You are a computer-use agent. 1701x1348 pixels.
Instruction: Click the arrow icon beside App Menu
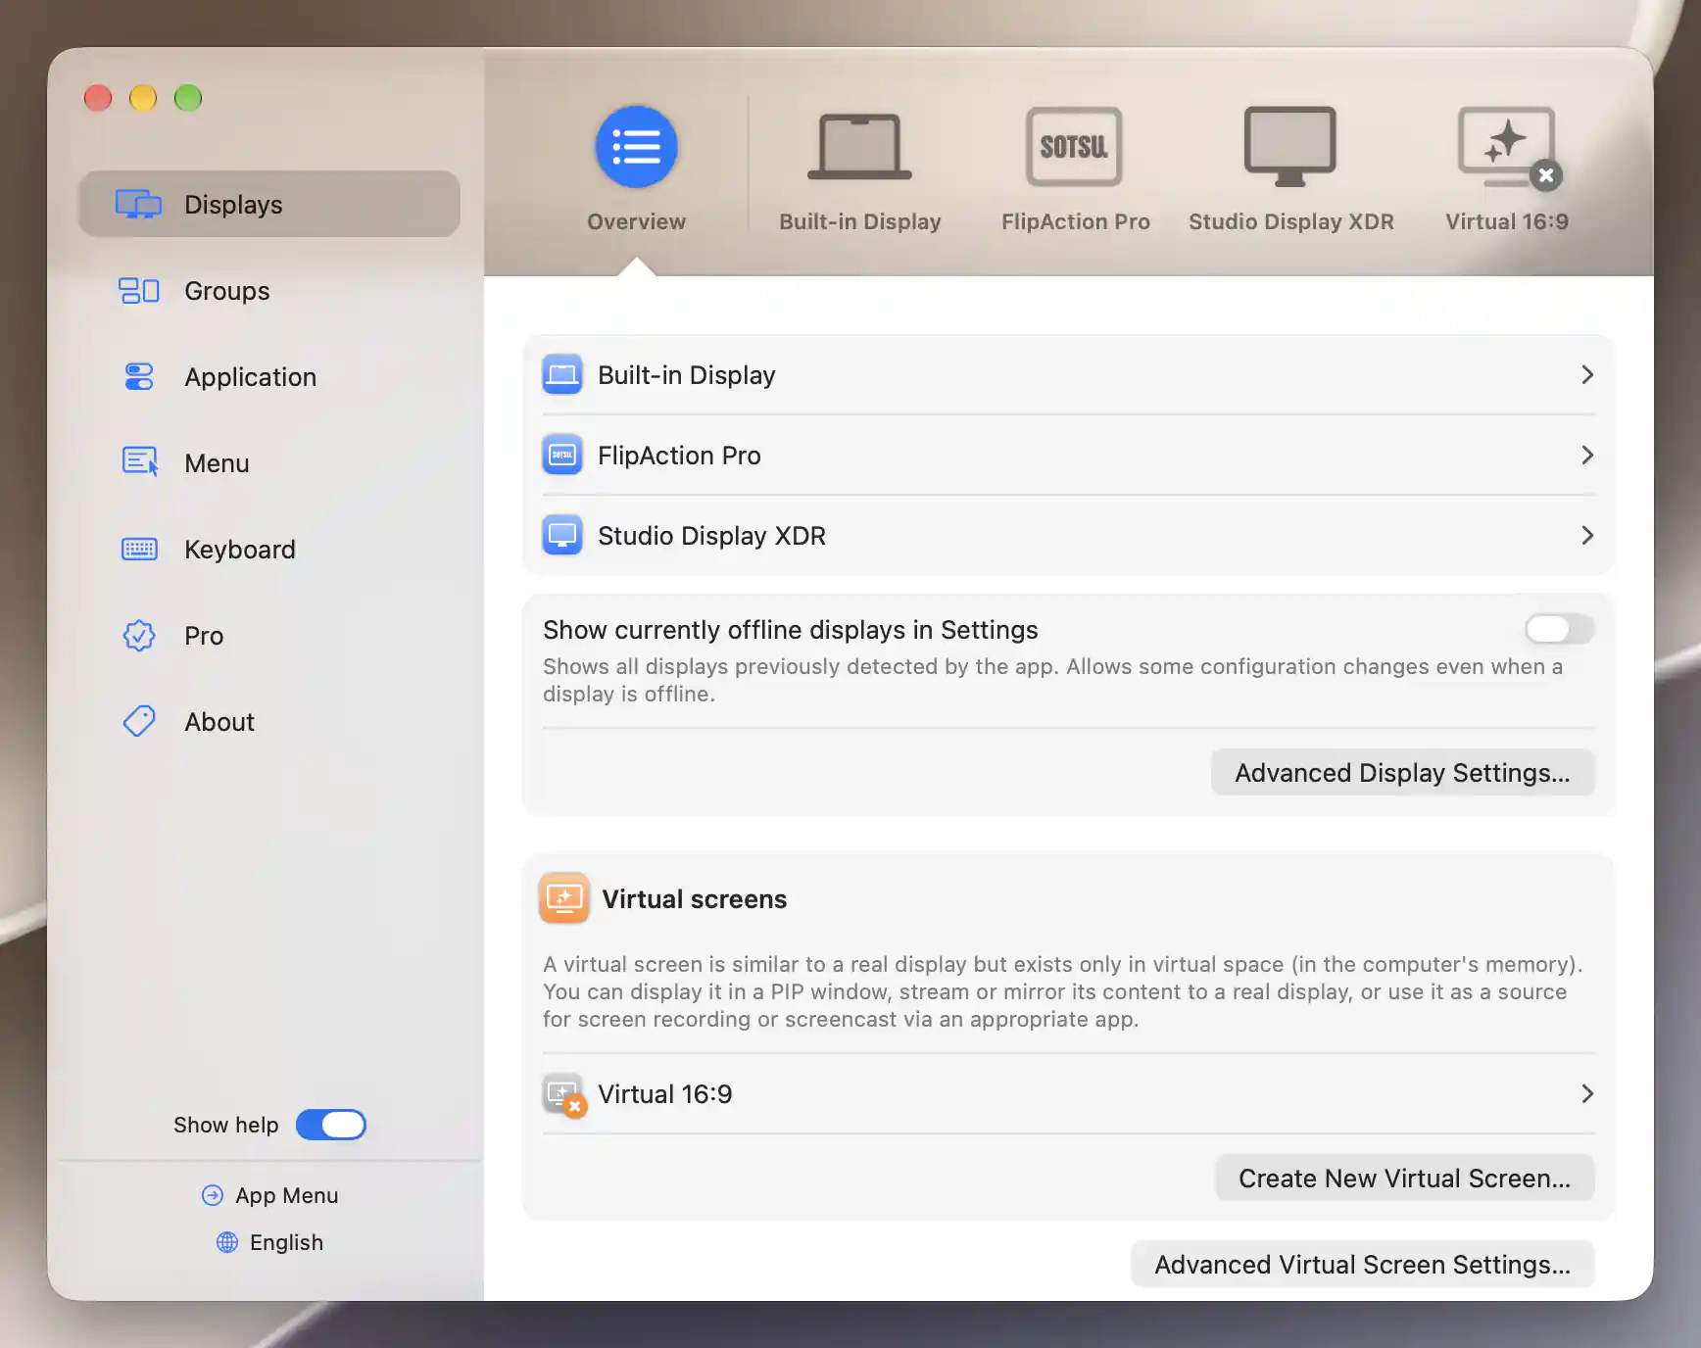(213, 1195)
